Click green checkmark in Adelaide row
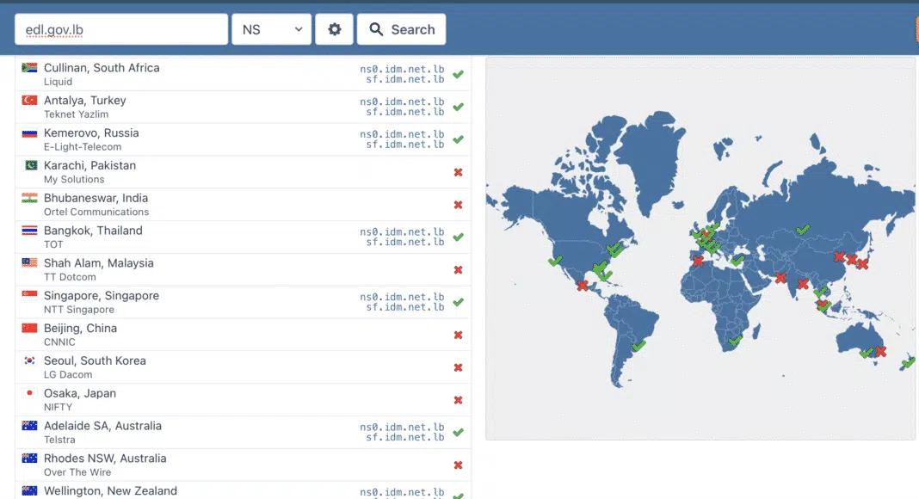 click(x=458, y=432)
